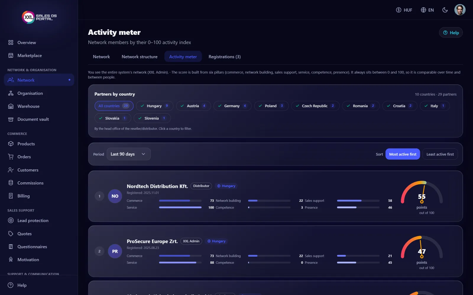Image resolution: width=473 pixels, height=295 pixels.
Task: Toggle the Germany country filter
Action: tap(232, 106)
